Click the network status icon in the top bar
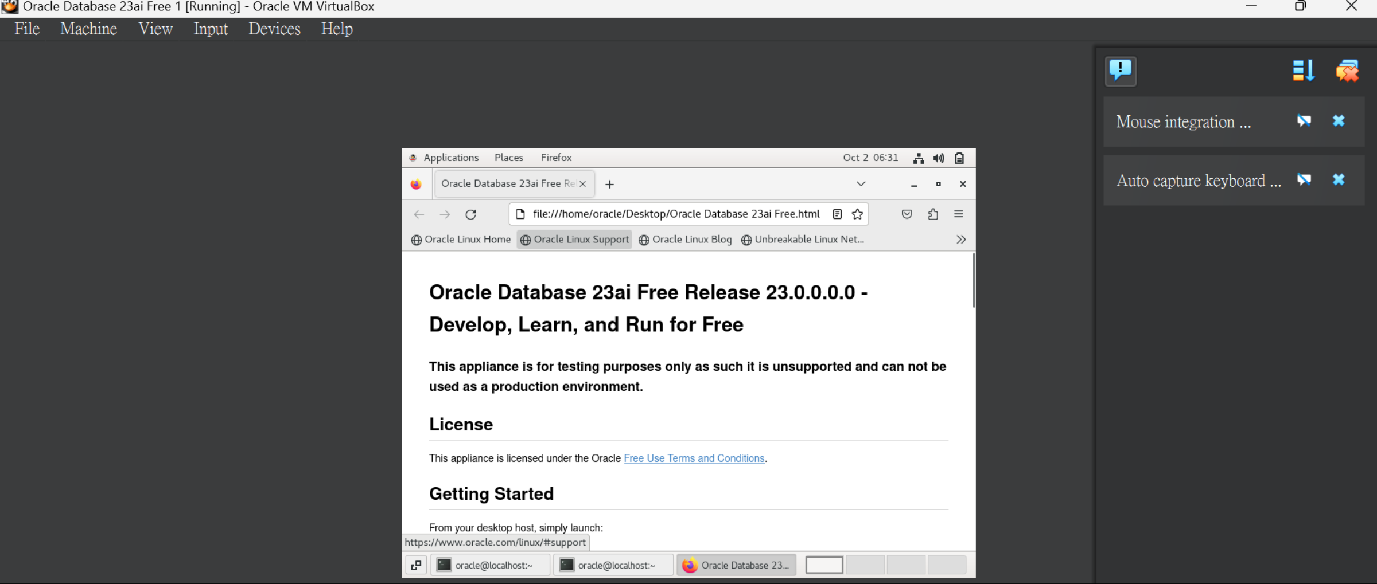The width and height of the screenshot is (1377, 584). coord(919,158)
